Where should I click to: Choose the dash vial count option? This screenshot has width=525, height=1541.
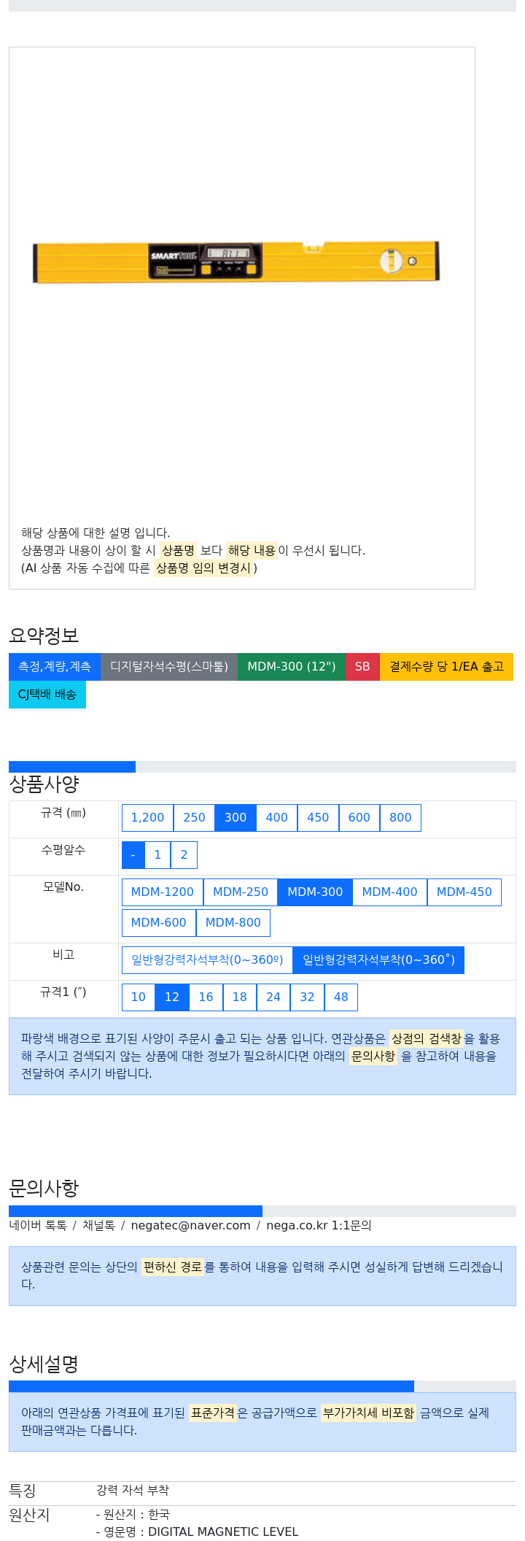click(133, 855)
